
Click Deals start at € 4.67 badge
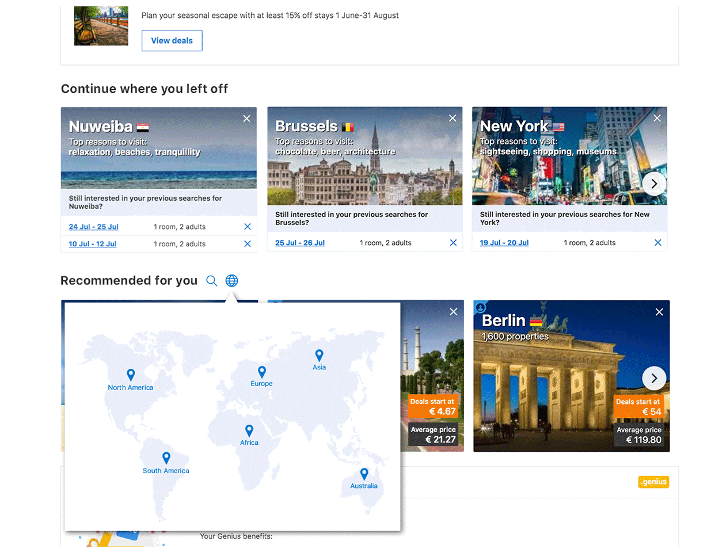pos(433,407)
